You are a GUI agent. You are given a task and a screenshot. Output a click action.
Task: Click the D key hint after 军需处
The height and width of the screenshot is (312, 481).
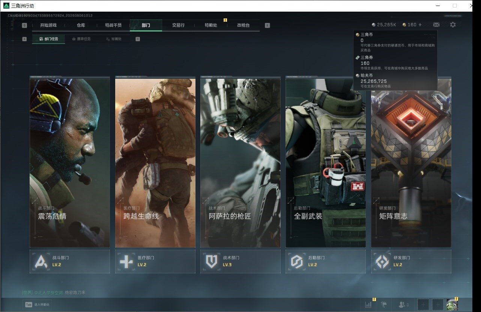pos(138,39)
